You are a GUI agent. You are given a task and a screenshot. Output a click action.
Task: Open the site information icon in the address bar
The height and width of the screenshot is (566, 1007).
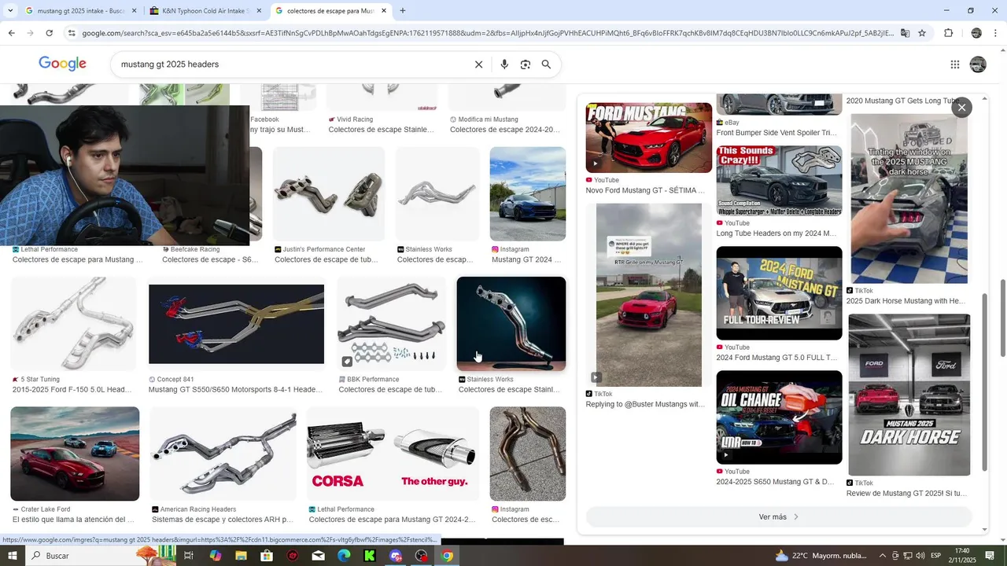72,33
